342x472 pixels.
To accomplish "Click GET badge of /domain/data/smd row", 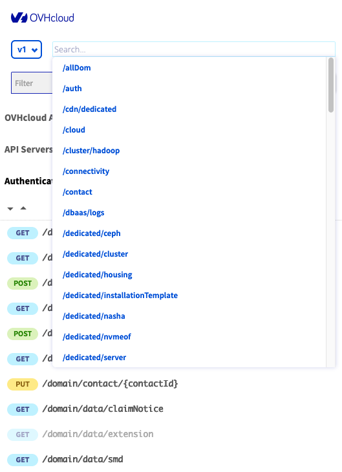I will pyautogui.click(x=23, y=460).
